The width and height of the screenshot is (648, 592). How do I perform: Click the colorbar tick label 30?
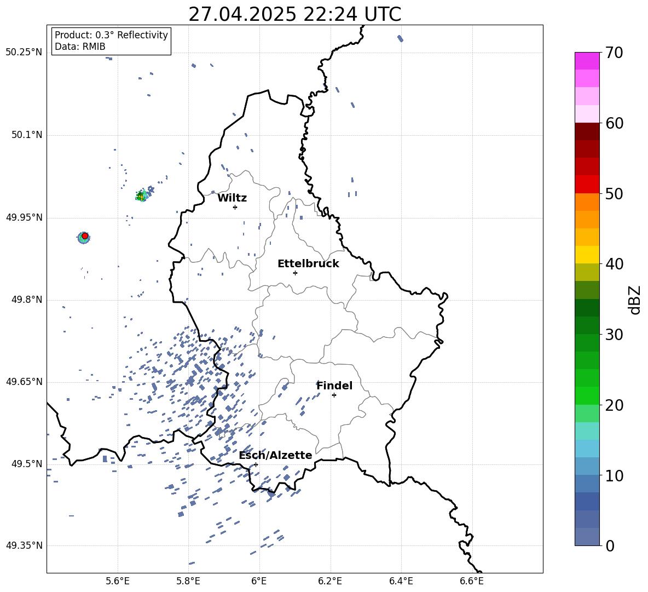615,335
